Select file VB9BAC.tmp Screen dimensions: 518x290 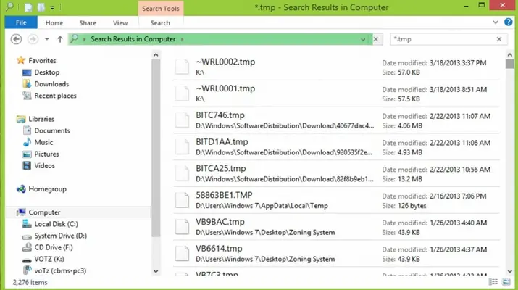pyautogui.click(x=336, y=227)
